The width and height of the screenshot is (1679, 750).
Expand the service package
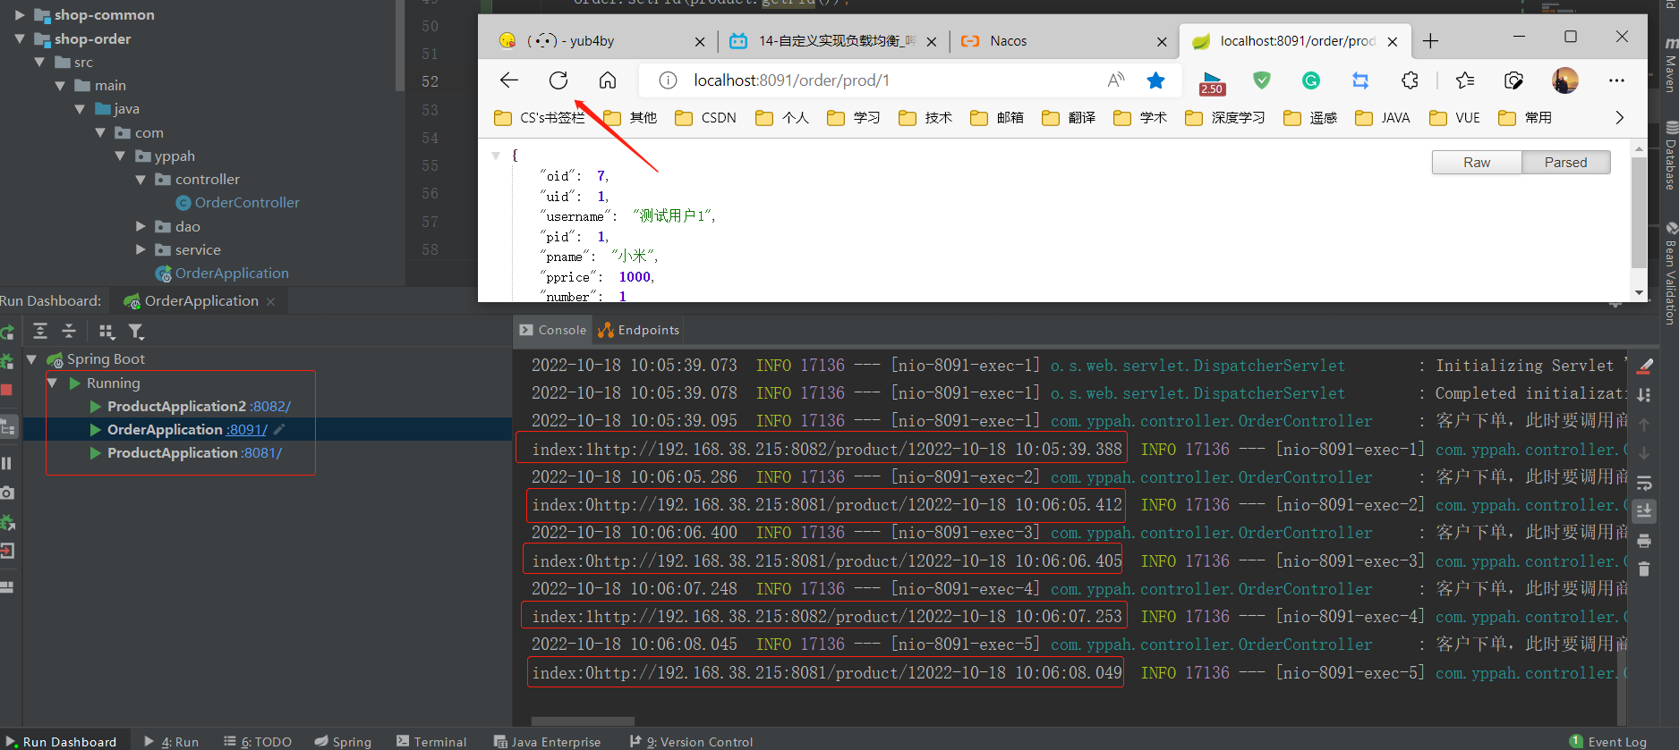click(141, 249)
